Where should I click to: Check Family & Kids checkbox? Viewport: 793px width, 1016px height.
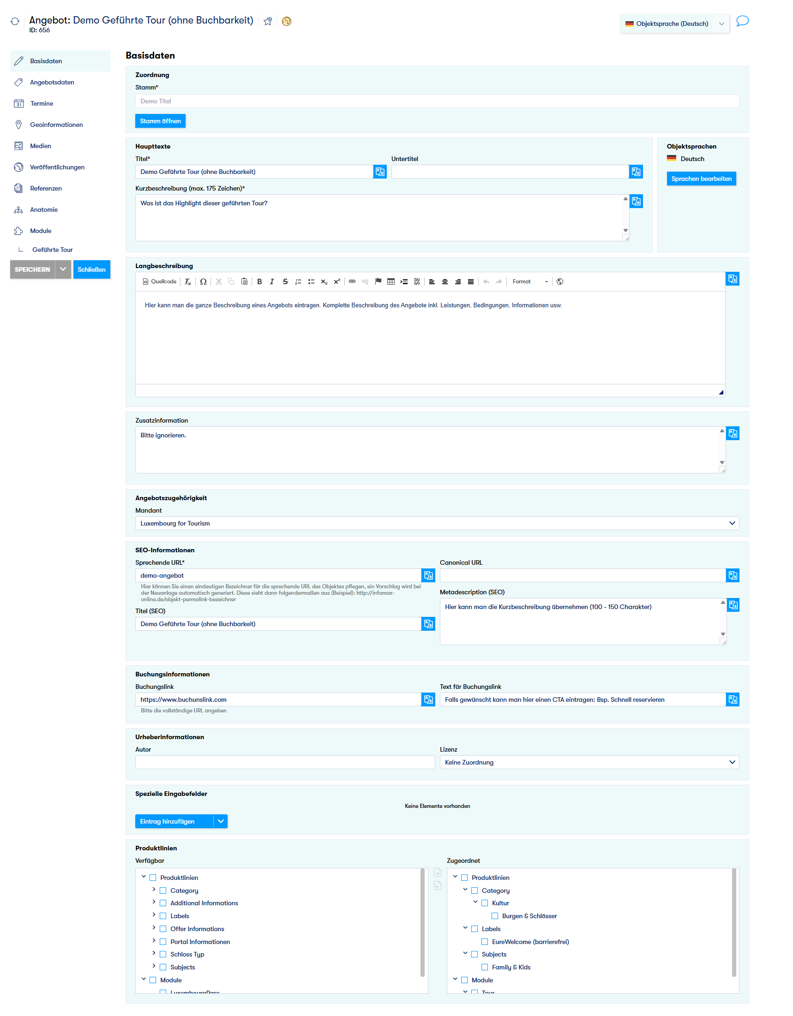pyautogui.click(x=485, y=968)
